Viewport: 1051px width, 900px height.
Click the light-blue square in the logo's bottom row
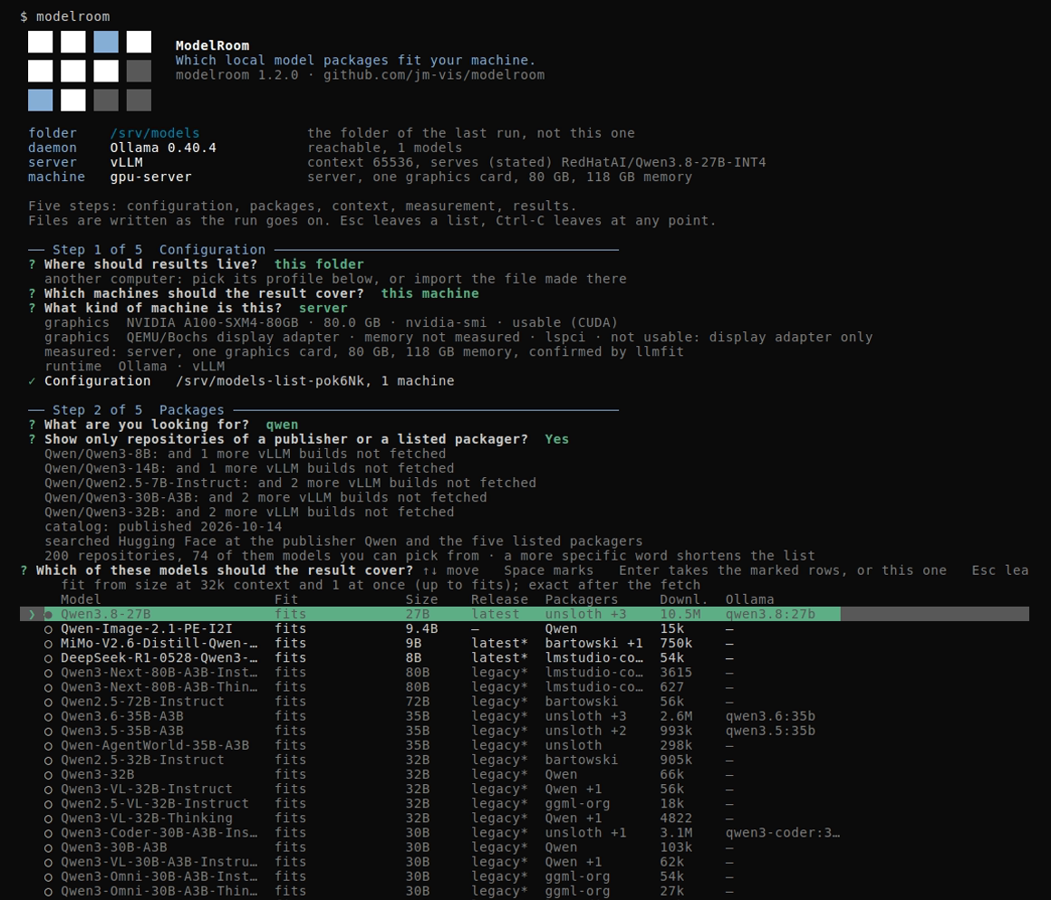pyautogui.click(x=40, y=100)
